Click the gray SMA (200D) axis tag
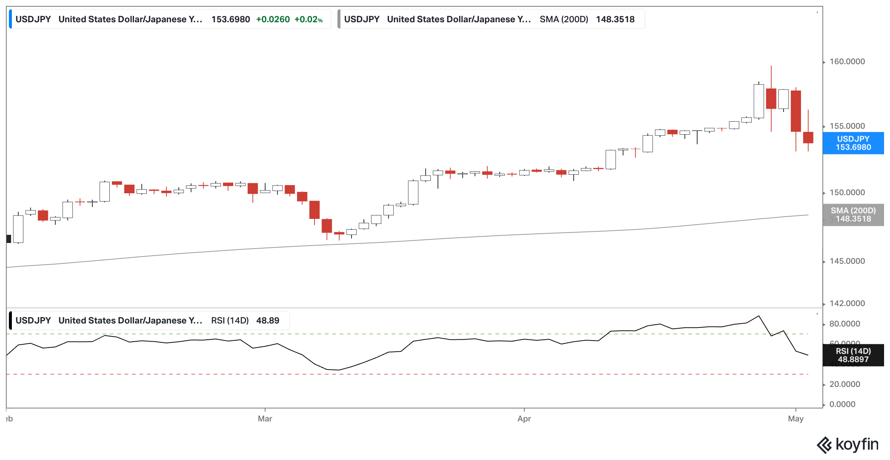Viewport: 890px width, 460px height. (x=853, y=215)
